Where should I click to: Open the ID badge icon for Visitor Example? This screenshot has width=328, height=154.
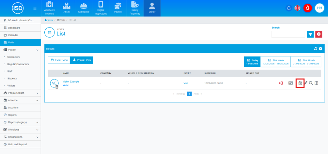point(291,83)
